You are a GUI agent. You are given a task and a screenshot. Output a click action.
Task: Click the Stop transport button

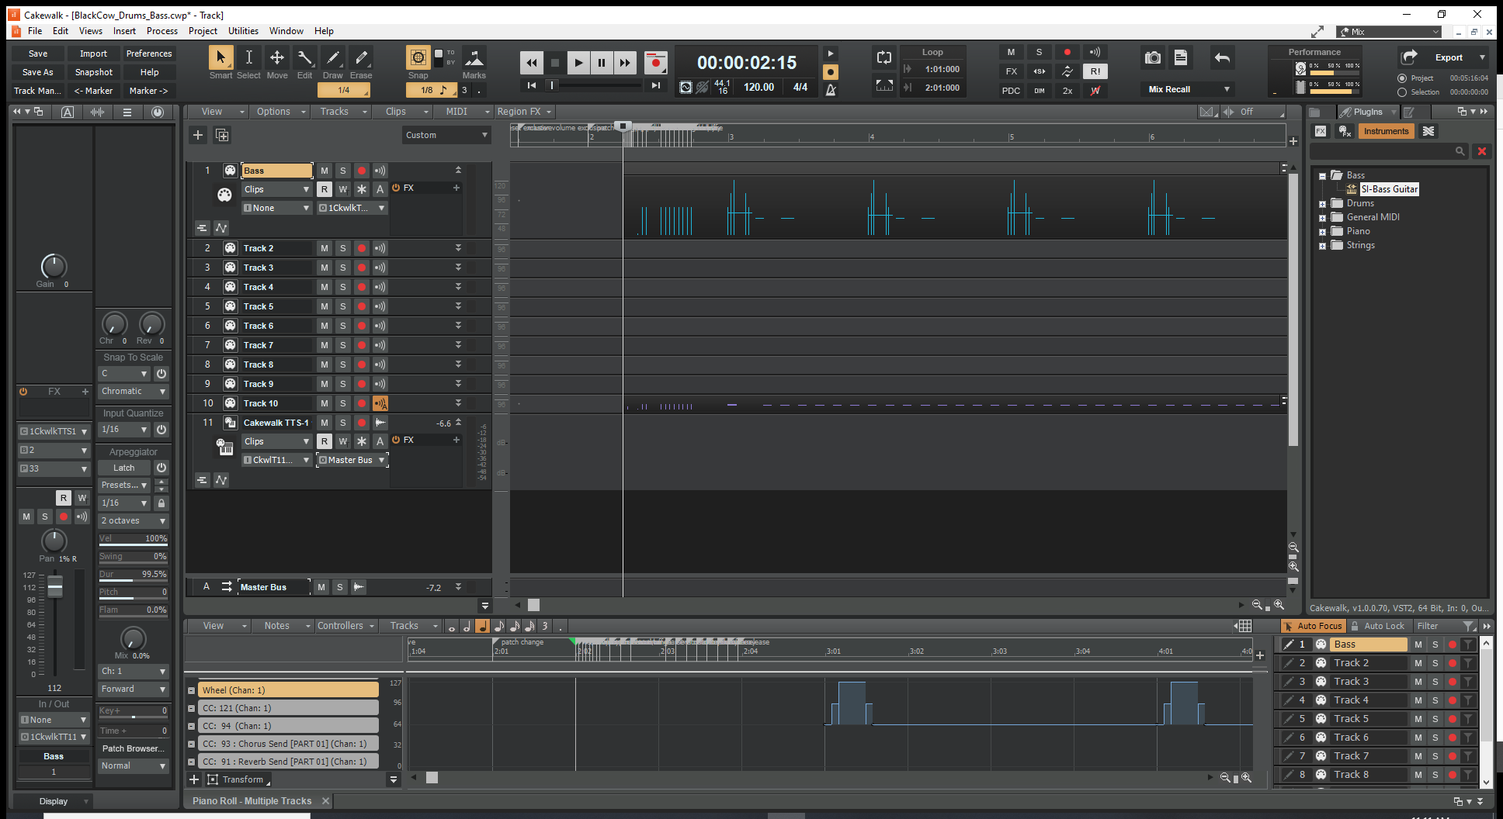[555, 63]
